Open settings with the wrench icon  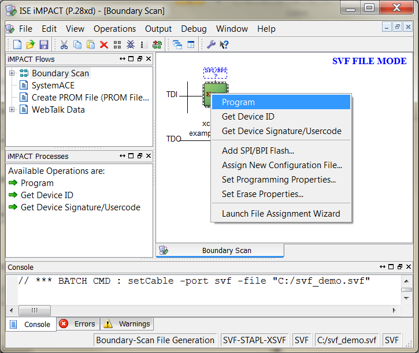pos(211,44)
